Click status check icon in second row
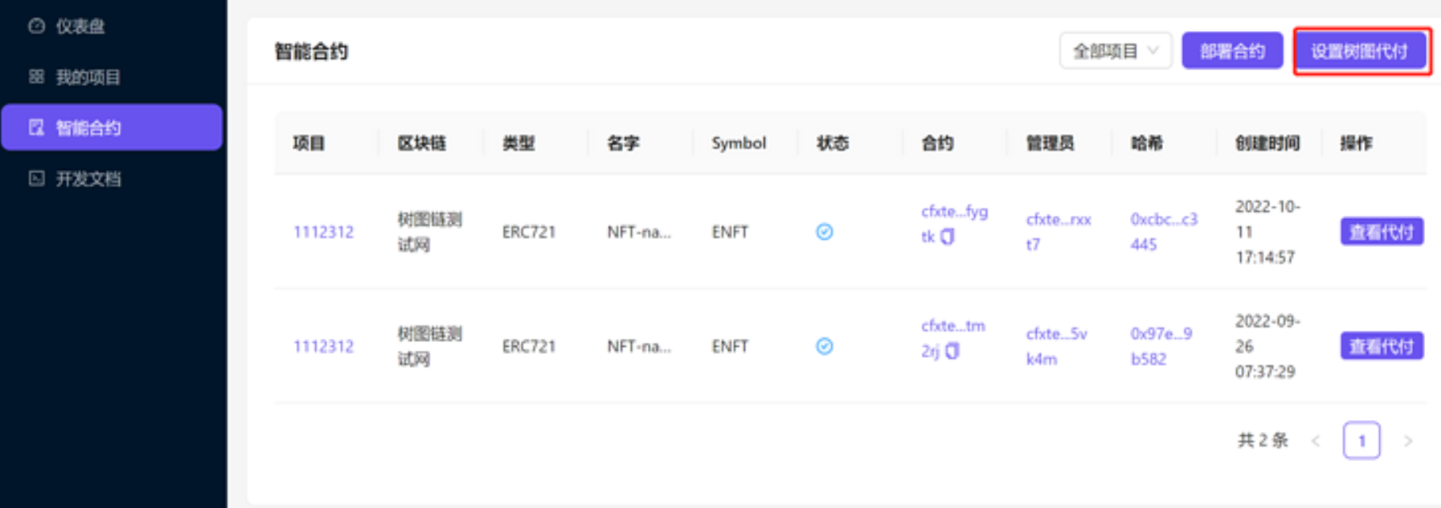Screen dimensions: 1441x508 coord(824,346)
